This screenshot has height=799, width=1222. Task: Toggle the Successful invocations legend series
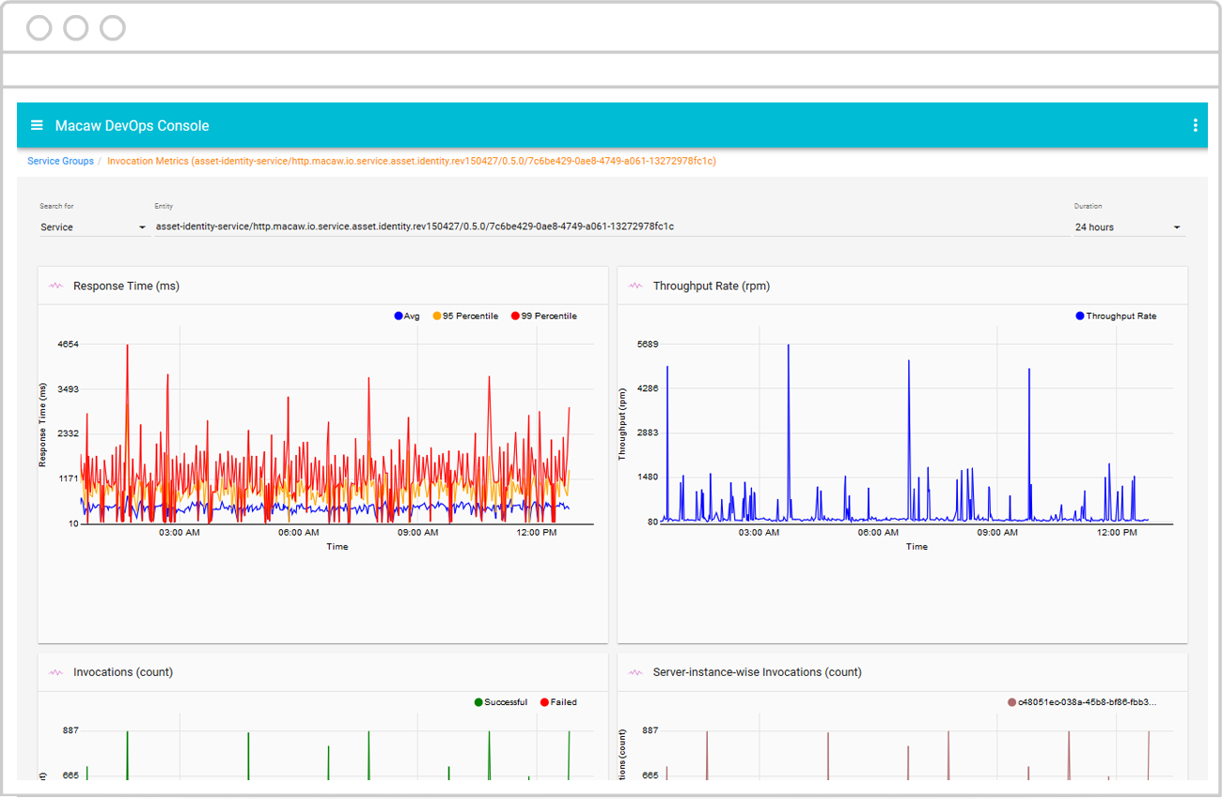(500, 702)
